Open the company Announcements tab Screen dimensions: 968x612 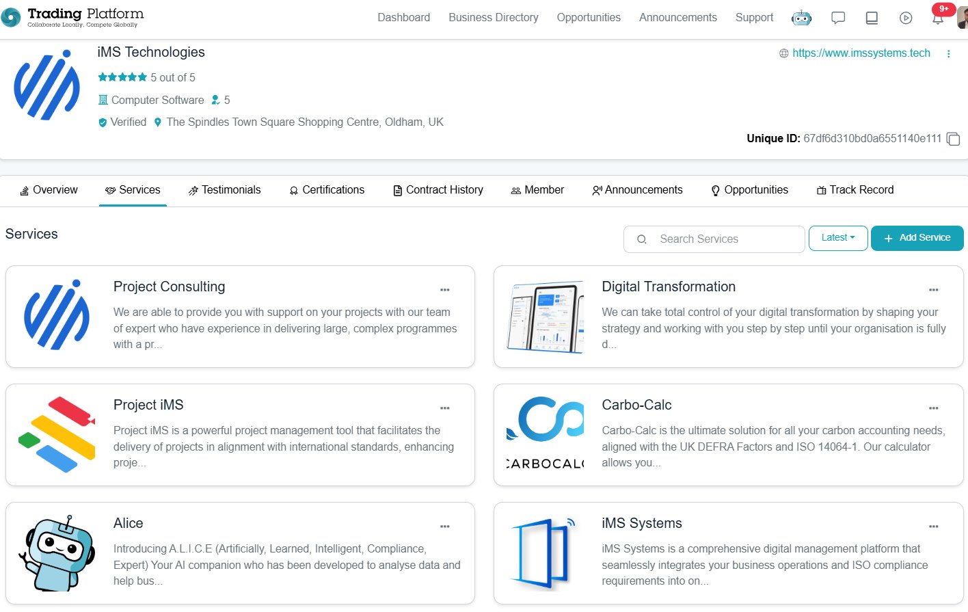click(x=637, y=190)
